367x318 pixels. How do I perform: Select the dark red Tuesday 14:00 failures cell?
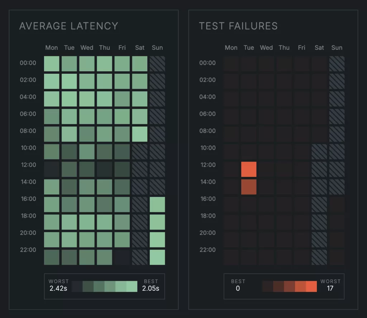pyautogui.click(x=249, y=187)
